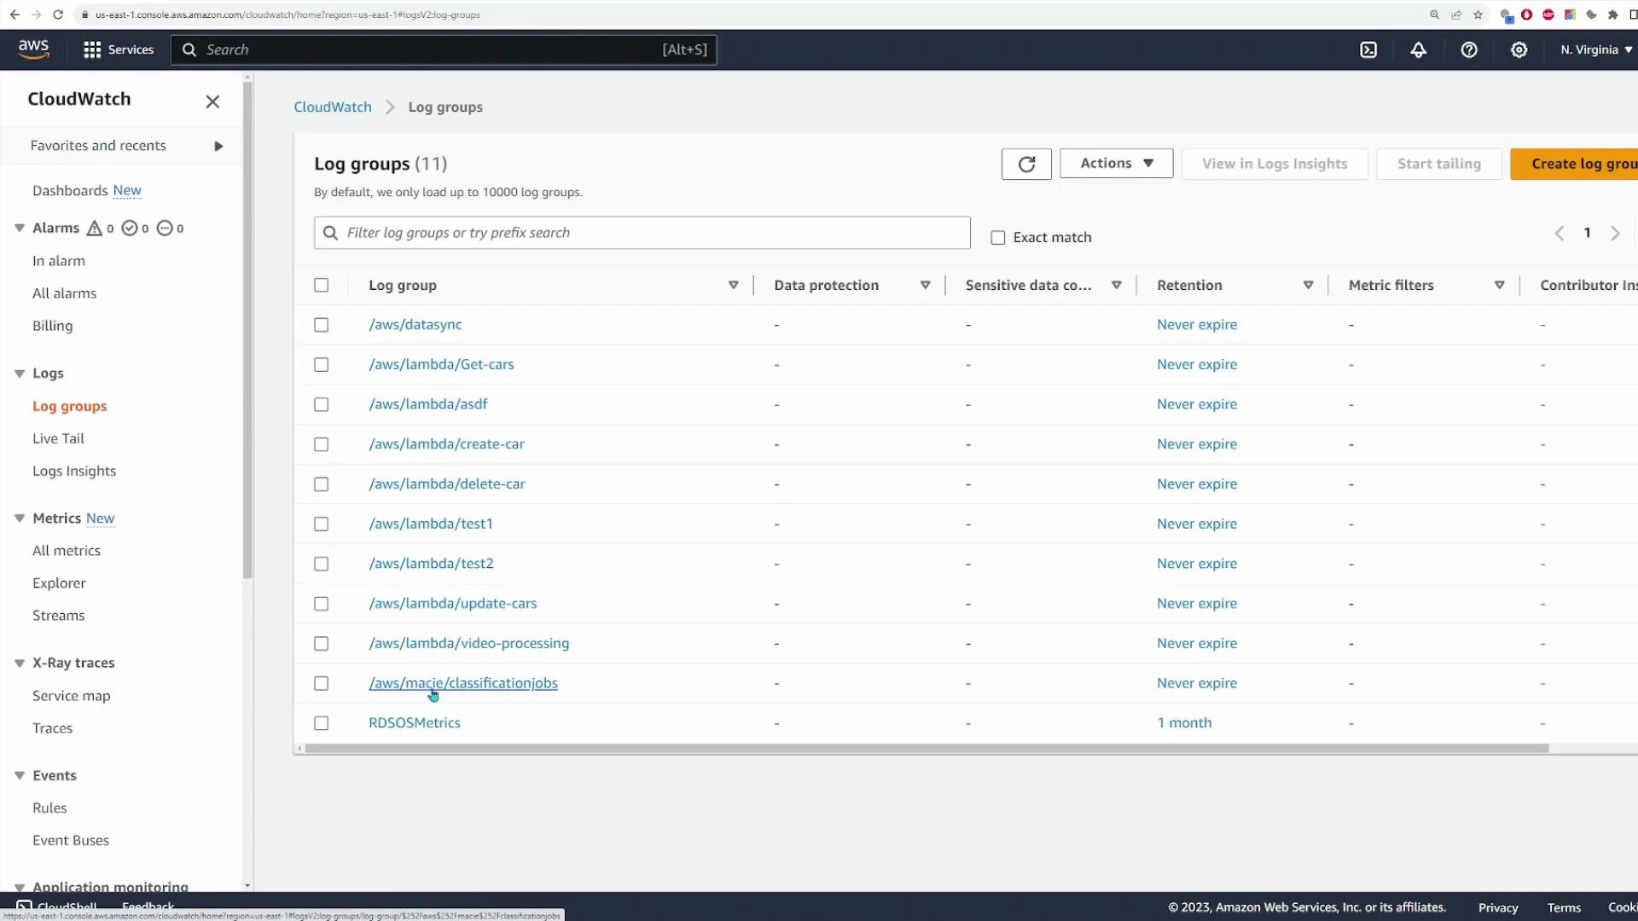This screenshot has width=1638, height=921.
Task: Refresh the log groups list
Action: (x=1026, y=164)
